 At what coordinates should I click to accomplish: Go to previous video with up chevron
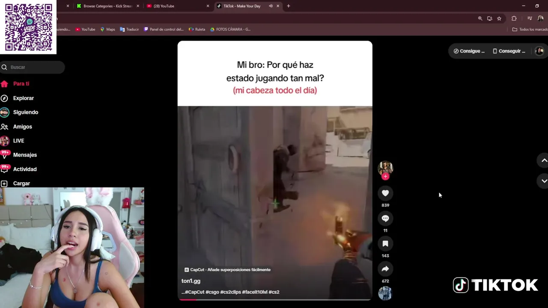click(544, 160)
